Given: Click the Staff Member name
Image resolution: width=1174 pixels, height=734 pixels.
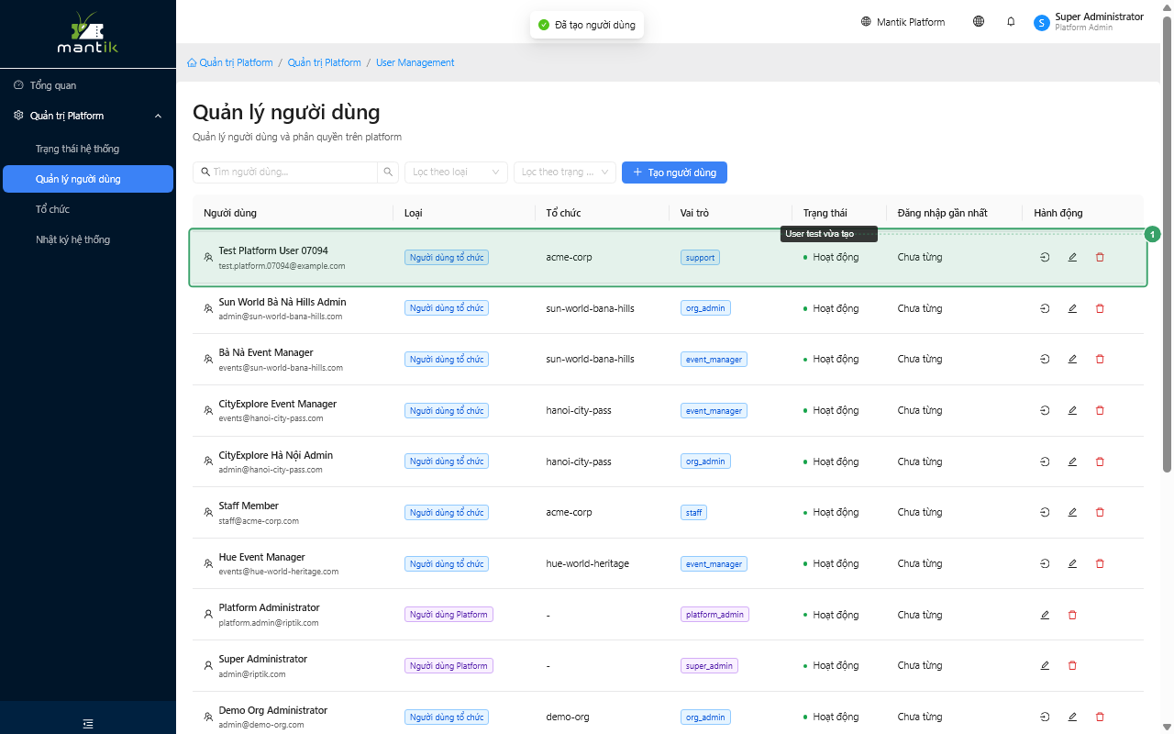Looking at the screenshot, I should 249,506.
